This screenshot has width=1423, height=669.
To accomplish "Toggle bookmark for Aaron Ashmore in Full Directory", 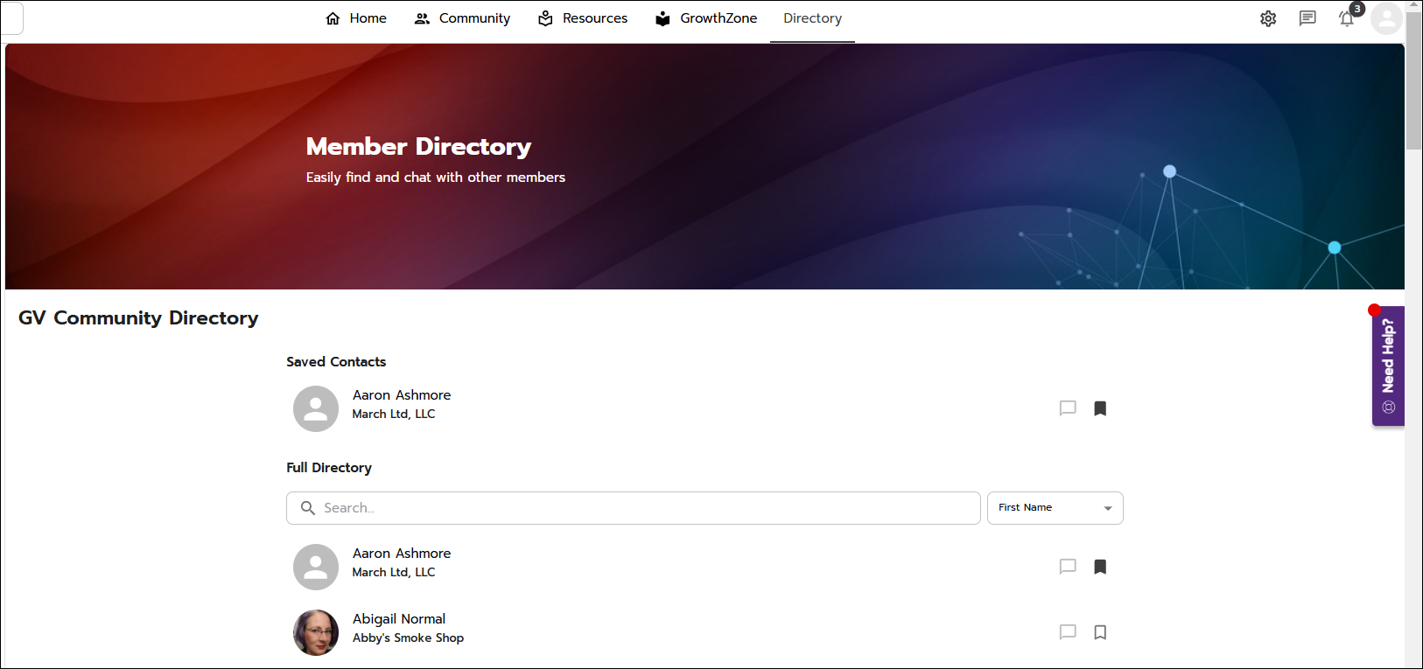I will (1100, 567).
